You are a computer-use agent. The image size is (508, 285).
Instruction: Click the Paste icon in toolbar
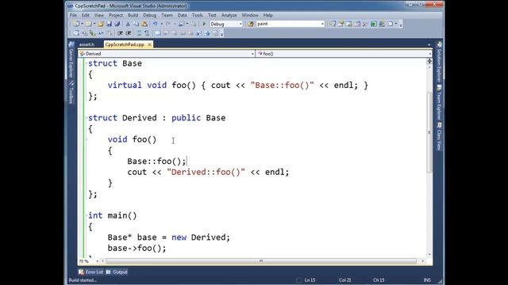pos(144,24)
